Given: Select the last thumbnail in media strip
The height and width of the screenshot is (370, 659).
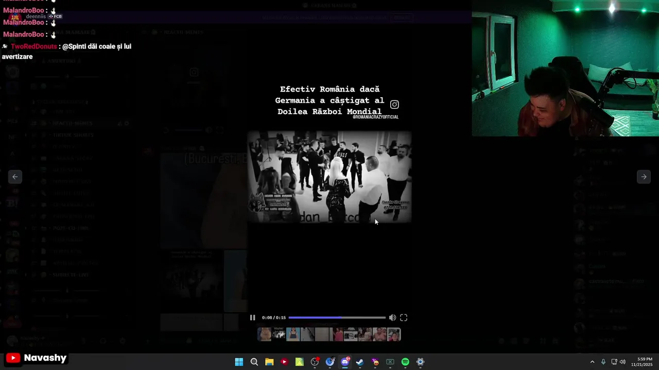Looking at the screenshot, I should (394, 335).
